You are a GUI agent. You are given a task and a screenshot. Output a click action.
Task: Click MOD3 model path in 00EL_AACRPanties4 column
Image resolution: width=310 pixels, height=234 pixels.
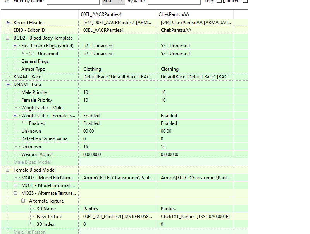117,178
